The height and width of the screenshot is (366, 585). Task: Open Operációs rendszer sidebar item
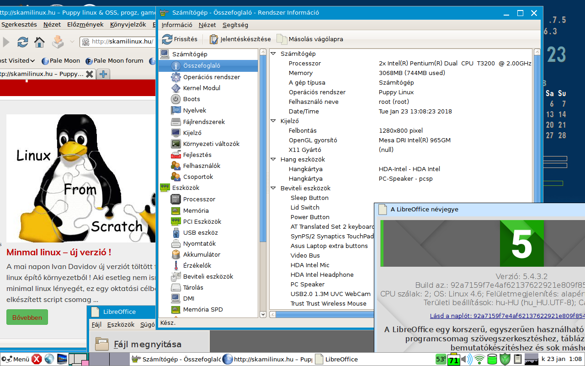click(211, 77)
